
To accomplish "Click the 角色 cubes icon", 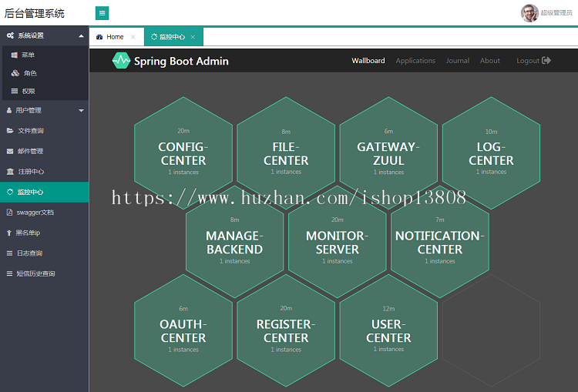I will coord(15,73).
